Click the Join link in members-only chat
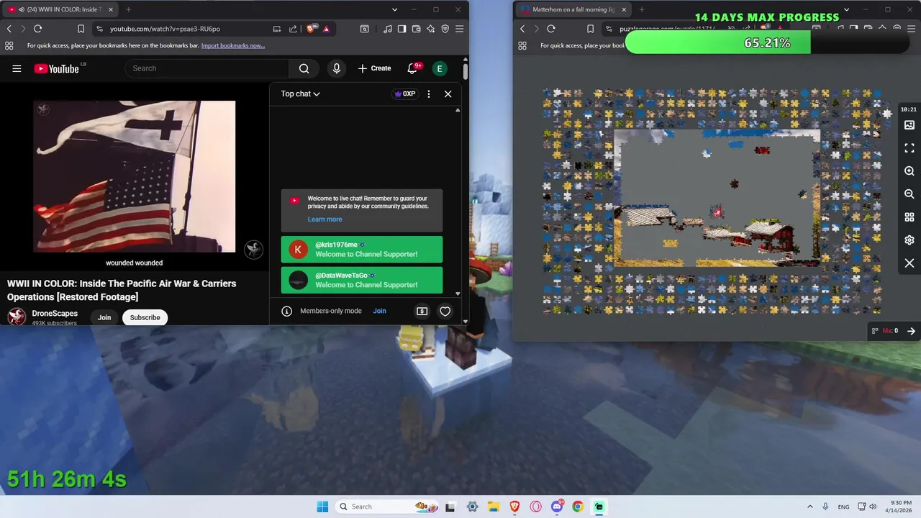The height and width of the screenshot is (518, 921). coord(379,311)
